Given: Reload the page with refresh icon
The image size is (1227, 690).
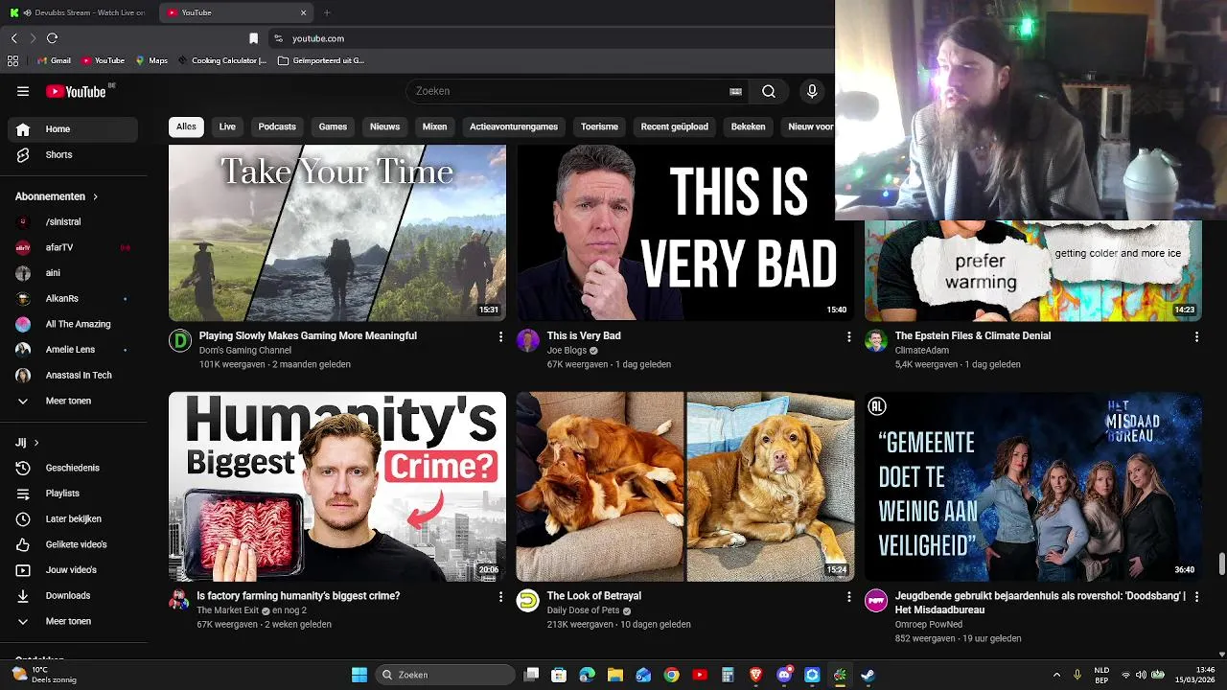Looking at the screenshot, I should pos(52,38).
